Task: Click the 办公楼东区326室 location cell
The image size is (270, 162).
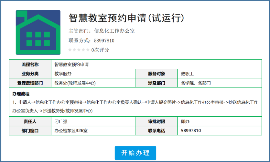Action: pos(71,131)
